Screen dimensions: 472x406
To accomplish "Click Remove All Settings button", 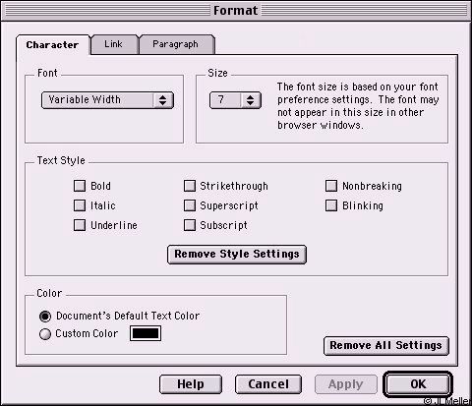I will 386,346.
